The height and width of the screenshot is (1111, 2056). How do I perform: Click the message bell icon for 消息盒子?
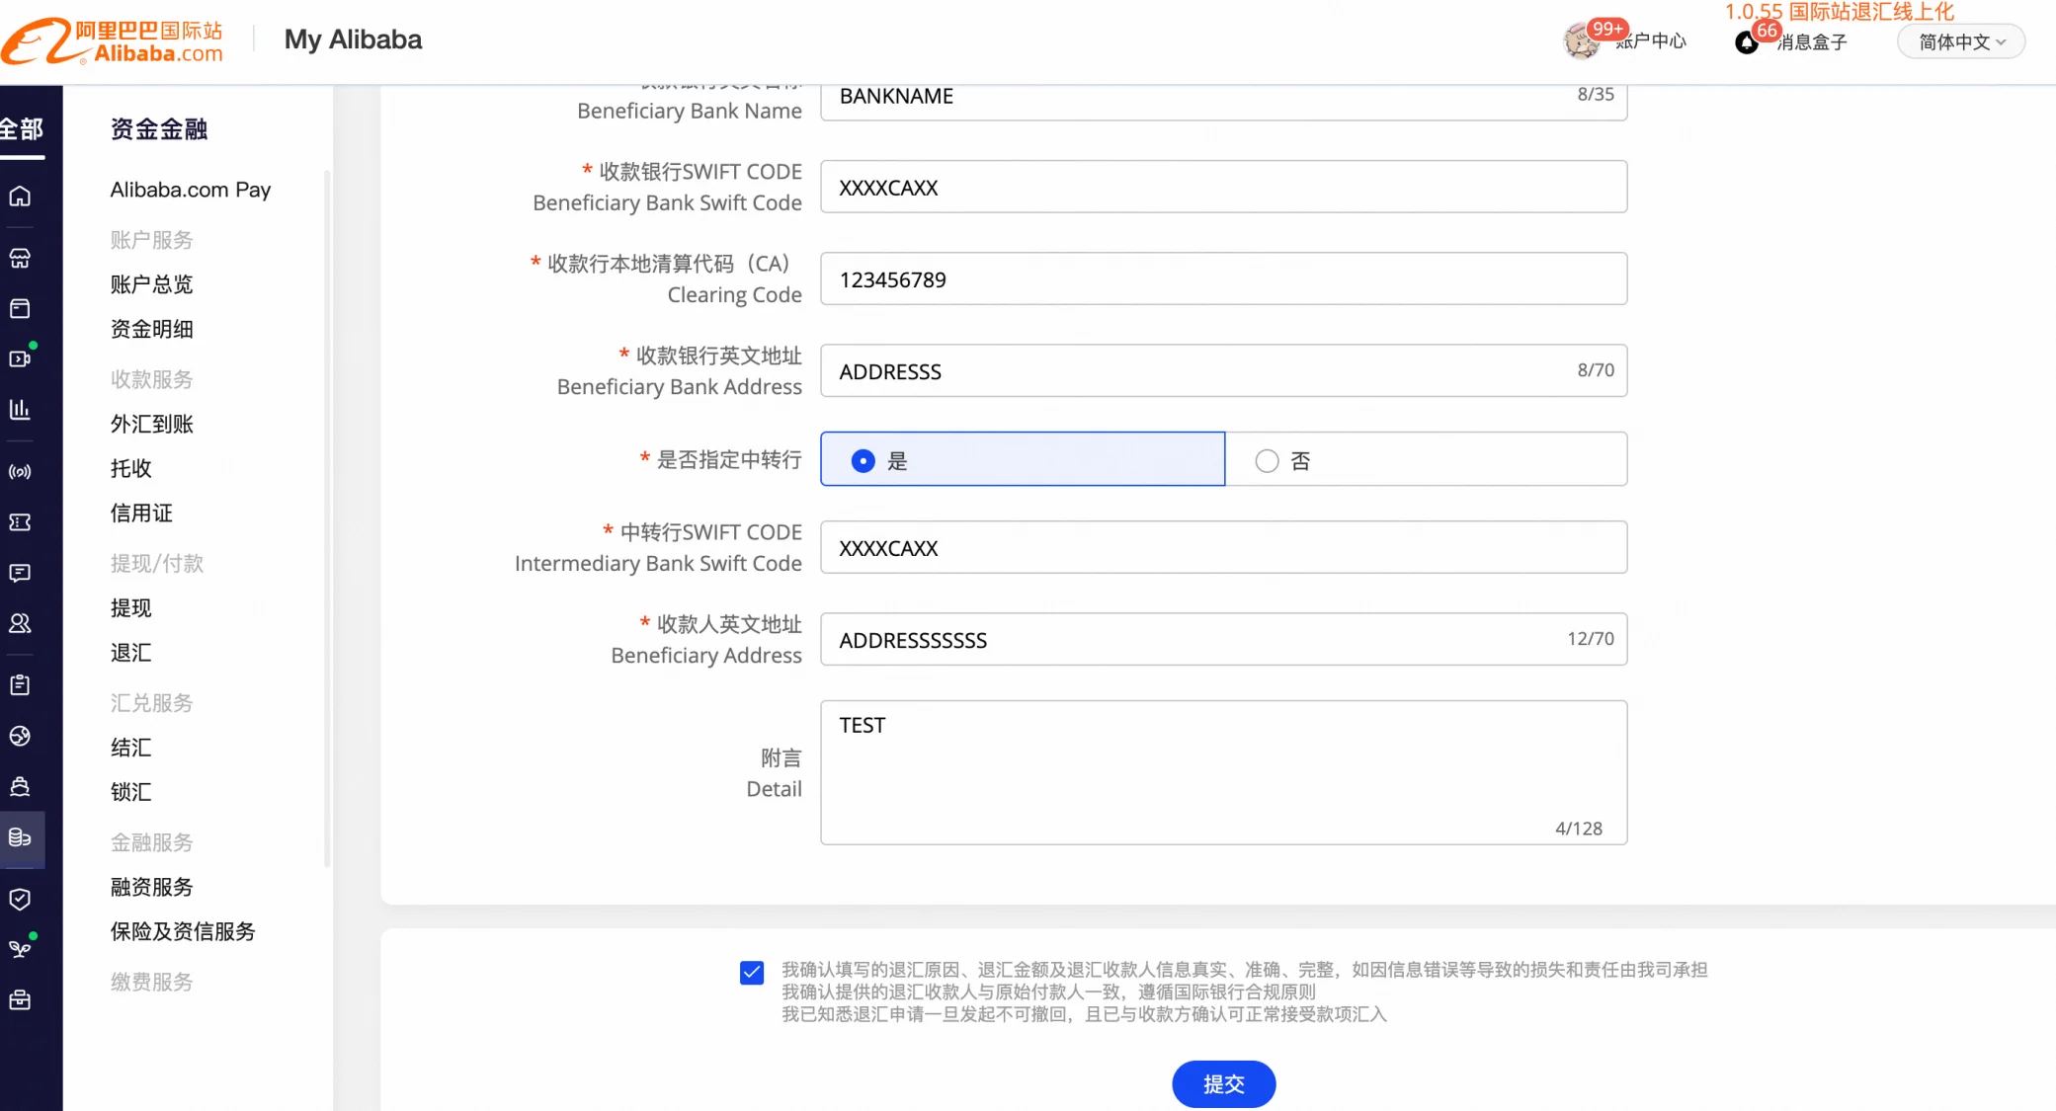[x=1746, y=42]
